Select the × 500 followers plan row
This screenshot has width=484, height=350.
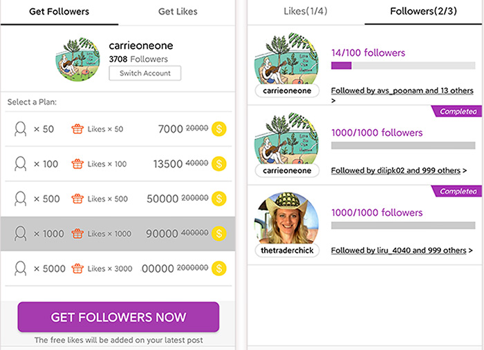coord(118,199)
